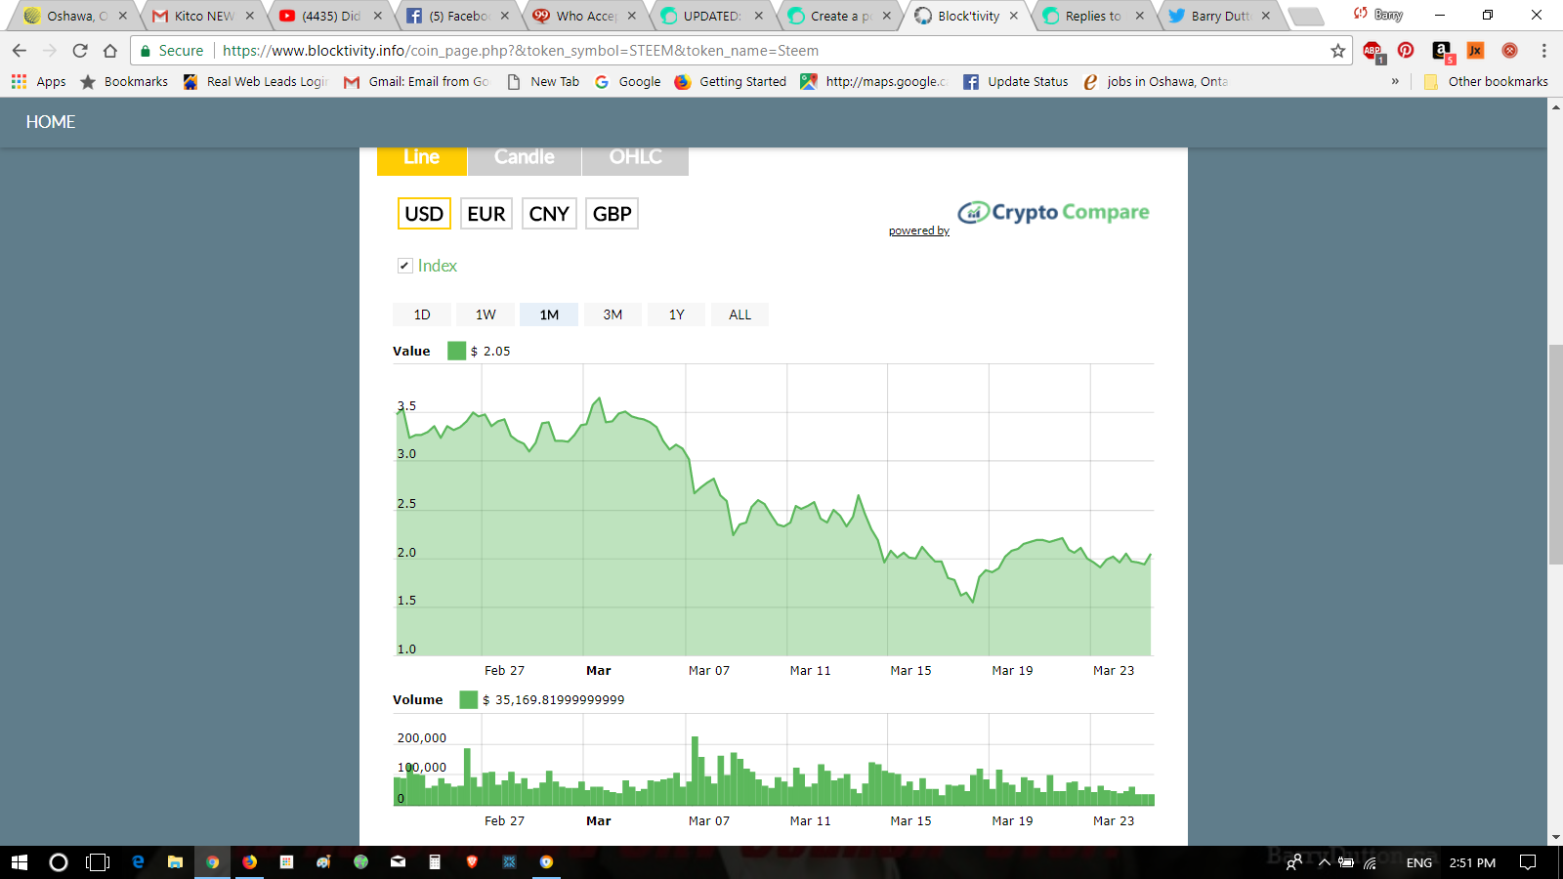The width and height of the screenshot is (1563, 879).
Task: Show ALL time chart range
Action: coord(739,314)
